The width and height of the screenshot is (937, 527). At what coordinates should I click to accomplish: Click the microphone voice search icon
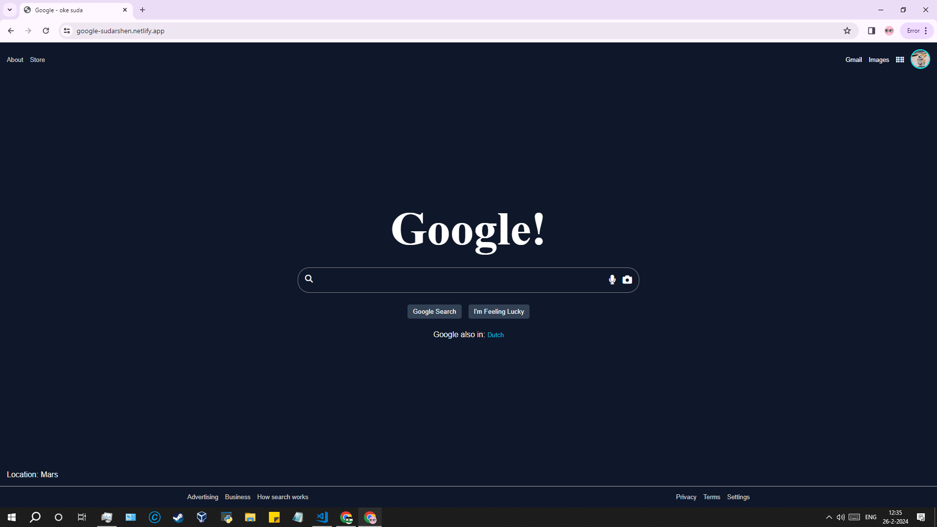pyautogui.click(x=612, y=280)
